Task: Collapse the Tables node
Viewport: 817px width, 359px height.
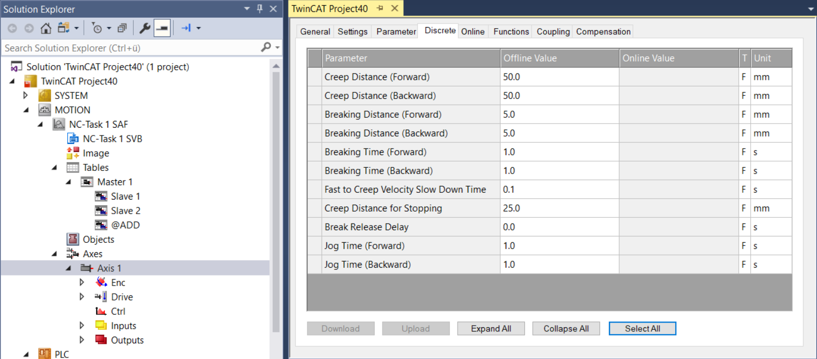Action: [54, 168]
